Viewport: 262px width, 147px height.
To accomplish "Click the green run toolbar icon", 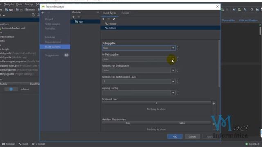I will 222,10.
